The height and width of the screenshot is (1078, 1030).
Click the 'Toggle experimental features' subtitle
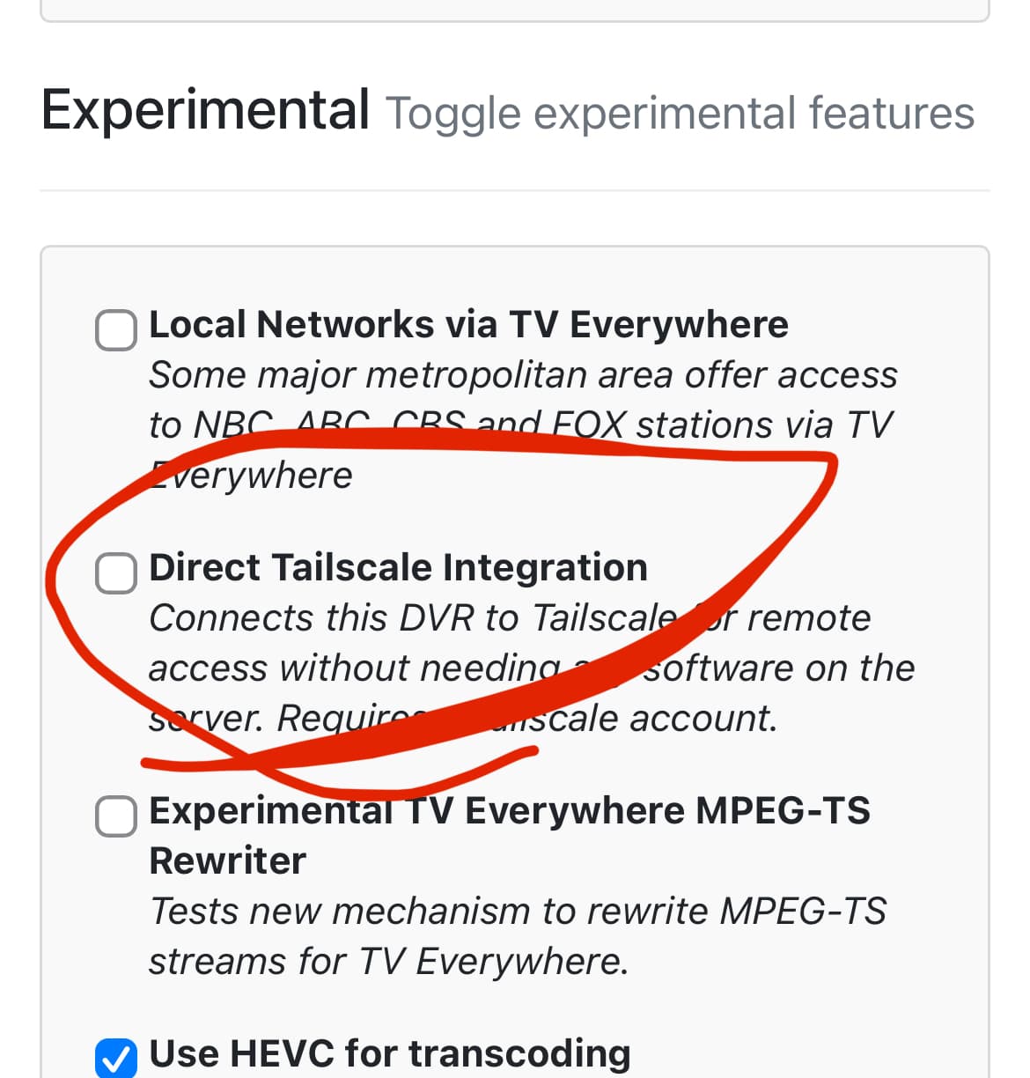tap(680, 114)
